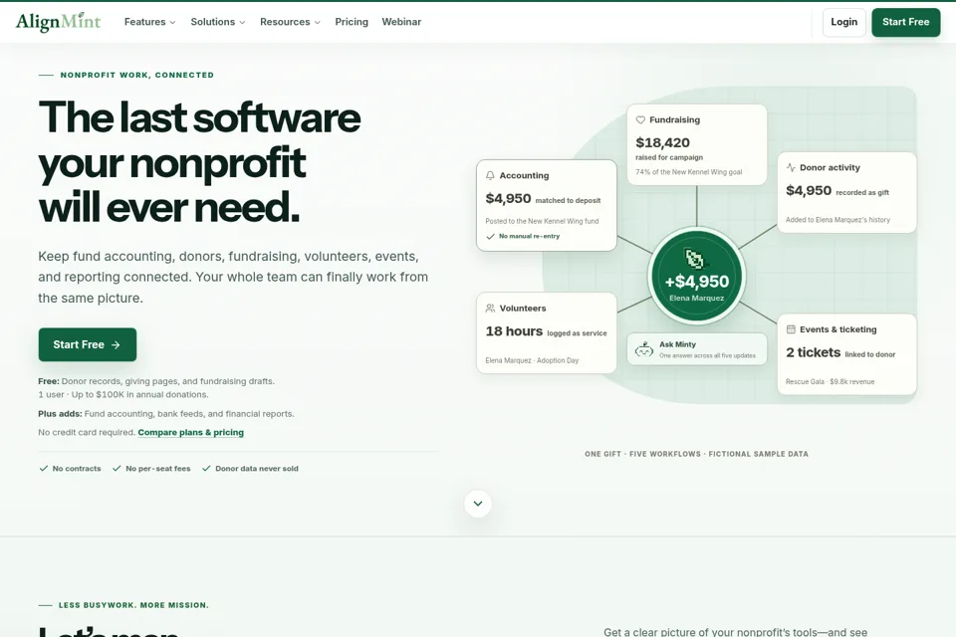Screen dimensions: 956x637
Task: Go to the Pricing page
Action: (x=352, y=22)
